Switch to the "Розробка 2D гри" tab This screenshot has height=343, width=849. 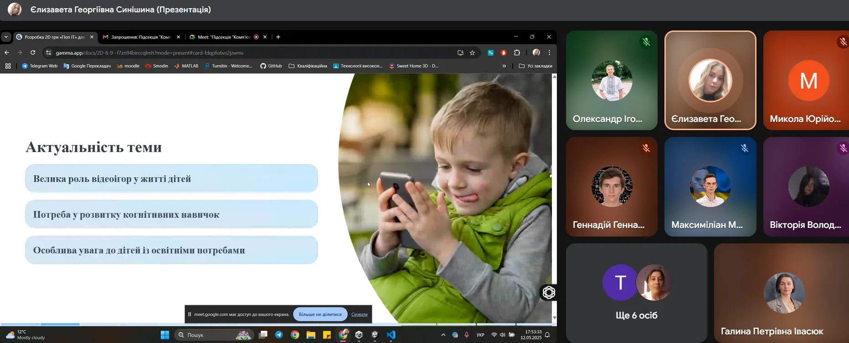[x=55, y=37]
